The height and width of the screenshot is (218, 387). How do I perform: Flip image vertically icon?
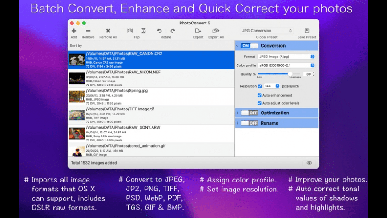click(x=144, y=31)
